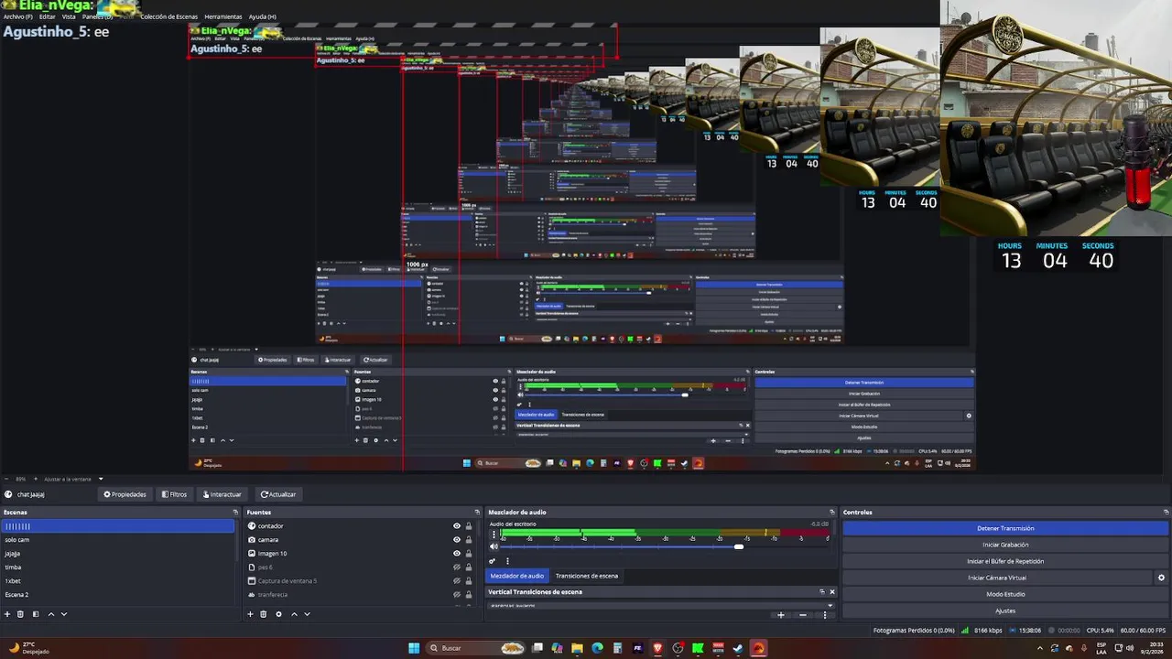This screenshot has width=1172, height=659.
Task: Open File Explorer from taskbar
Action: coord(577,648)
